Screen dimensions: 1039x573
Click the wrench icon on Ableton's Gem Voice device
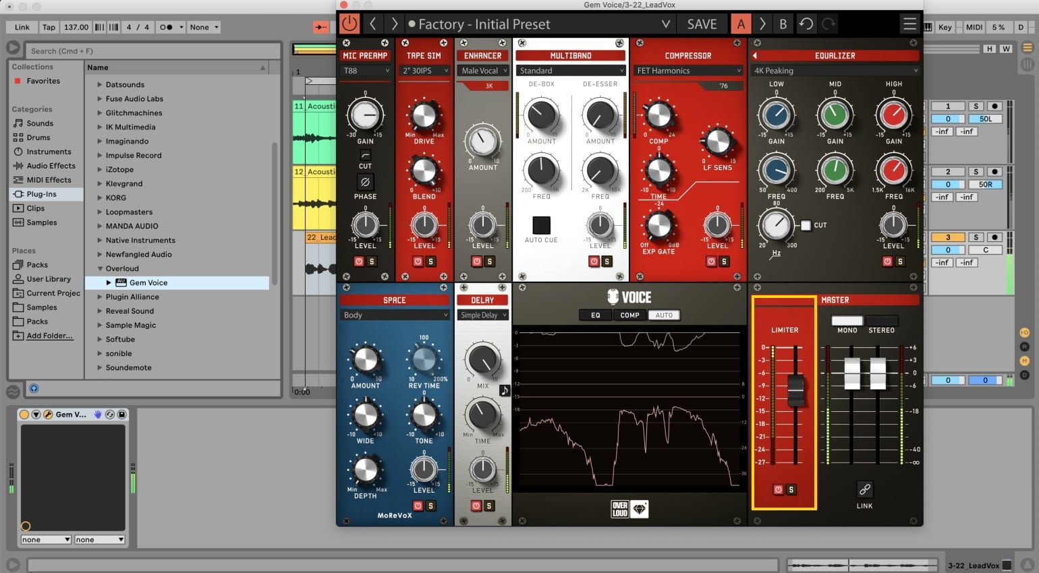point(48,415)
